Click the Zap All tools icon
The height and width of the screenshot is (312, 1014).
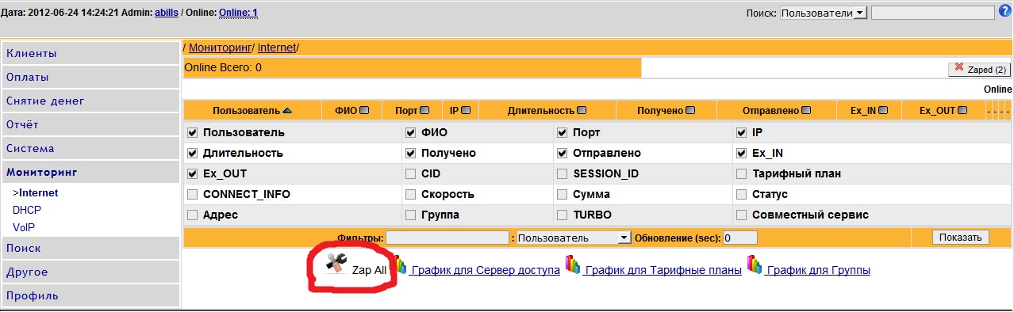(336, 264)
